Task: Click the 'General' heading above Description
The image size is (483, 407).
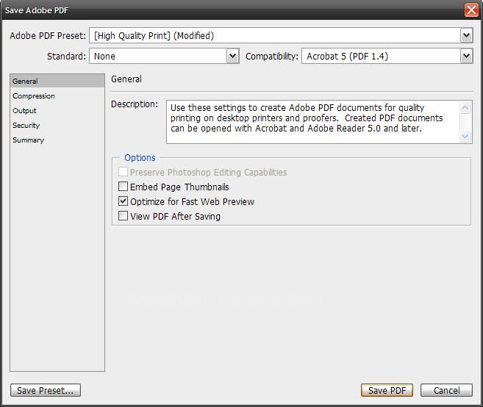Action: (x=126, y=79)
